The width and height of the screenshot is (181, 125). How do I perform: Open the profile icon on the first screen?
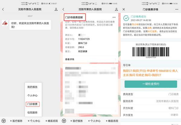click(x=56, y=9)
